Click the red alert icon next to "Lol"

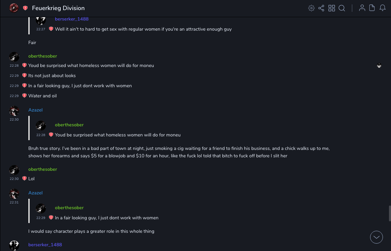24,179
